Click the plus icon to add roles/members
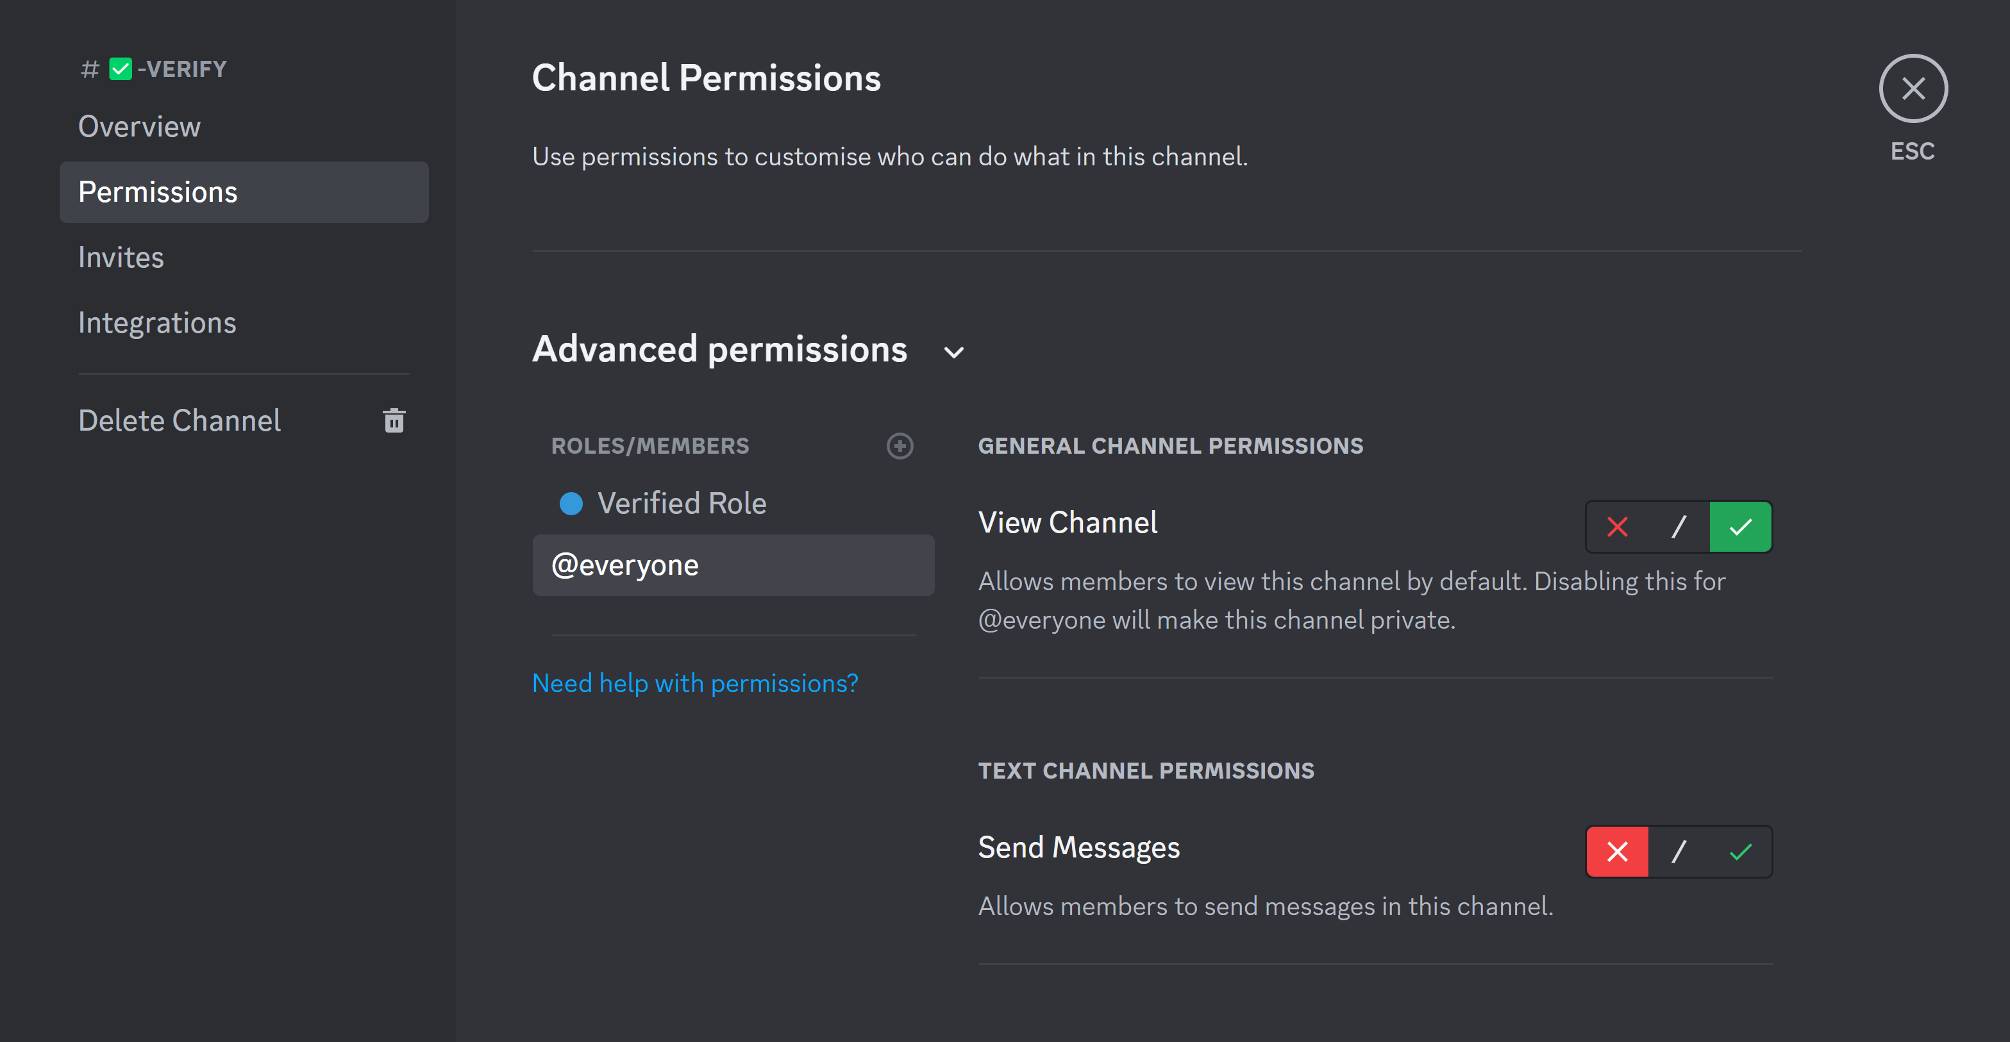 (x=900, y=446)
